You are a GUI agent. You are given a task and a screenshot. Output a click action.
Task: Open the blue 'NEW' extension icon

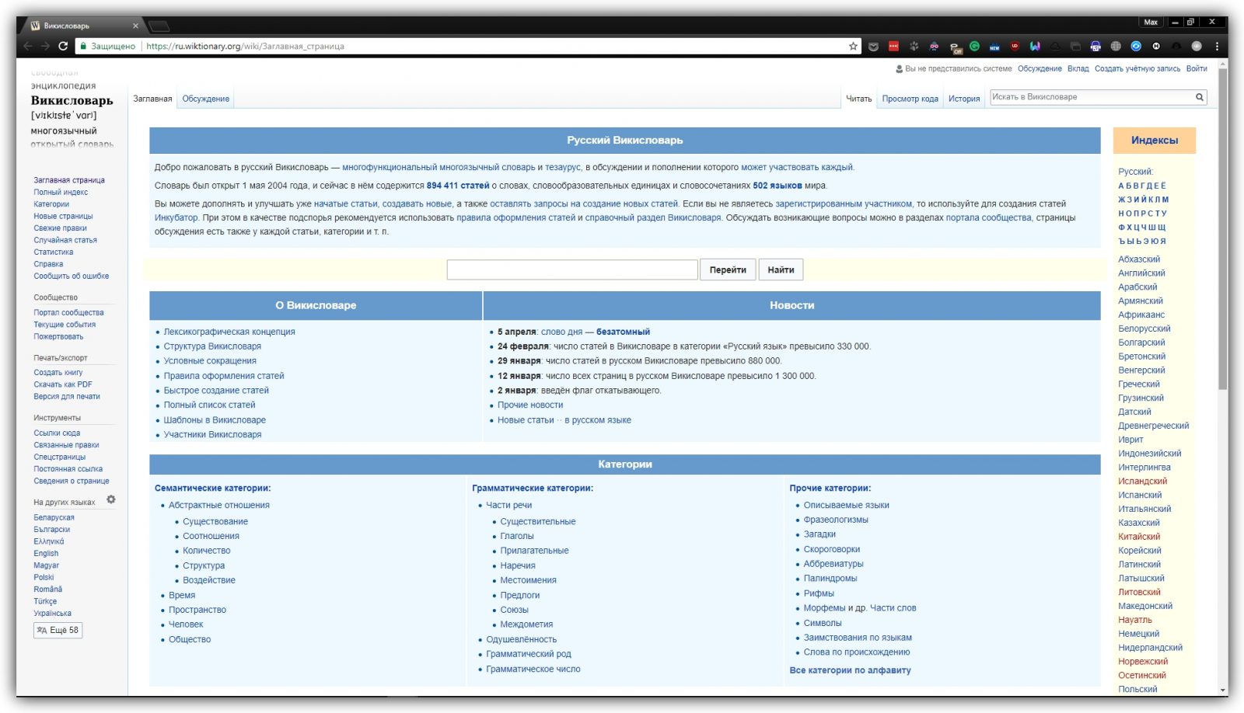[x=994, y=47]
